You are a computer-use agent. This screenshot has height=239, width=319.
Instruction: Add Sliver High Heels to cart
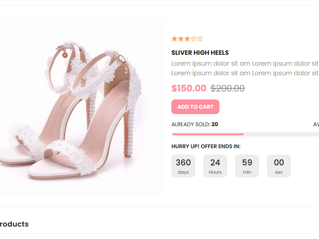195,107
